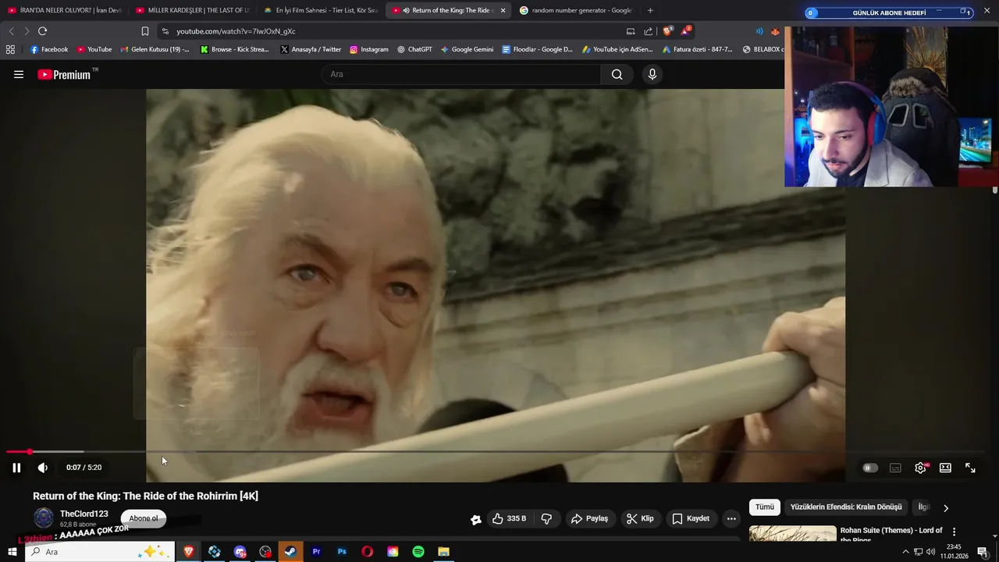Image resolution: width=999 pixels, height=562 pixels.
Task: Dislike the video
Action: (x=546, y=518)
